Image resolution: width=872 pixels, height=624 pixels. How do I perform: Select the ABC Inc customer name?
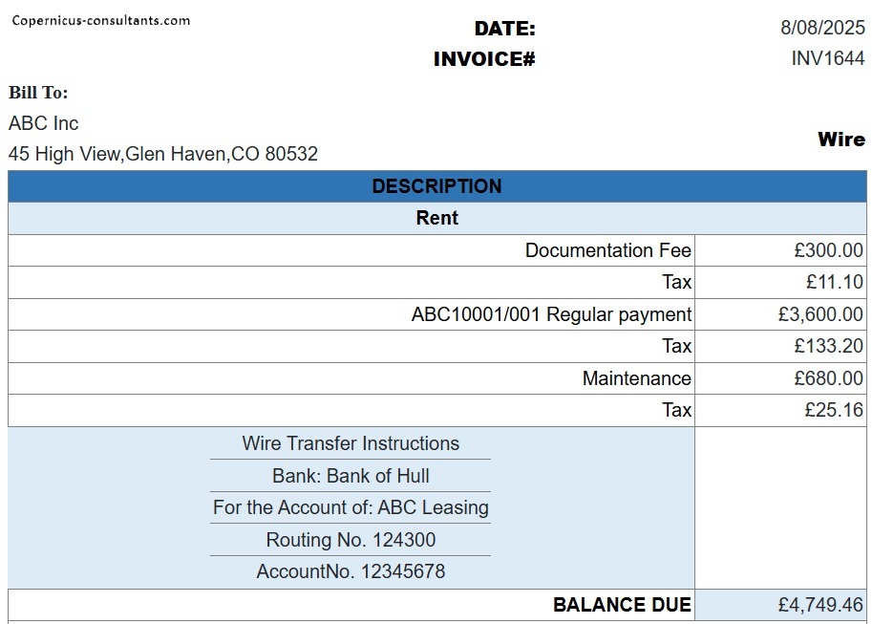pyautogui.click(x=44, y=123)
